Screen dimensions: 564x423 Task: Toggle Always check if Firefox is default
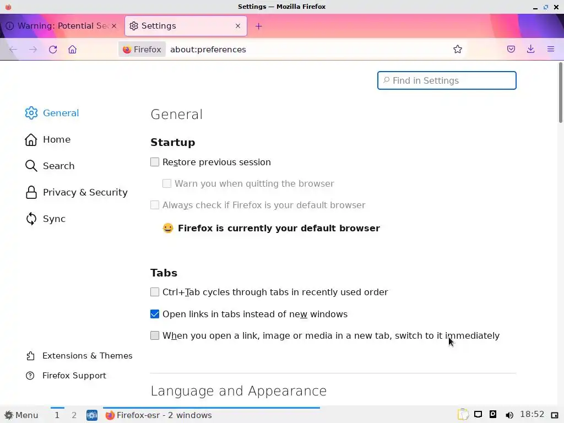pos(155,205)
